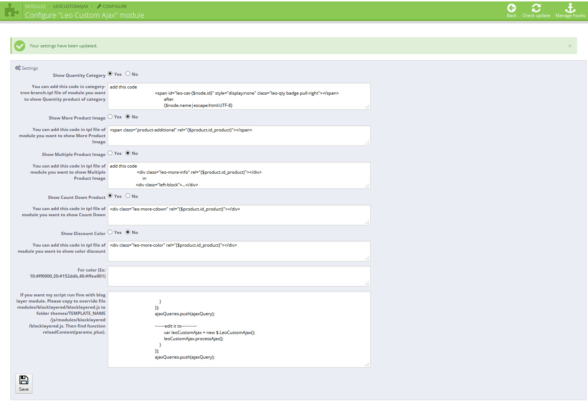Click the 'Show Quantity Category' label

tap(79, 75)
